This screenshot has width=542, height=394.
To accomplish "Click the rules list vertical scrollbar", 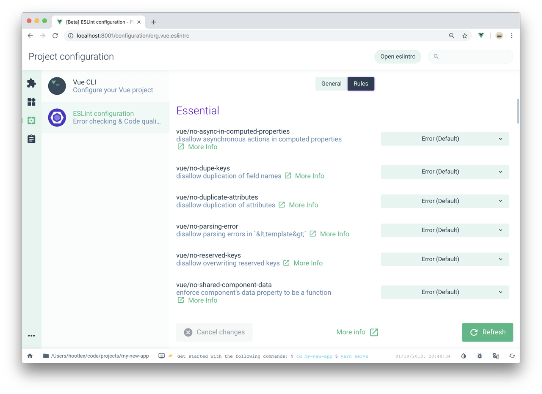I will [x=518, y=111].
